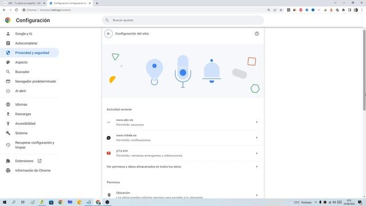Click the 'Permitido: notificaciones' text
This screenshot has height=206, width=366.
click(133, 140)
